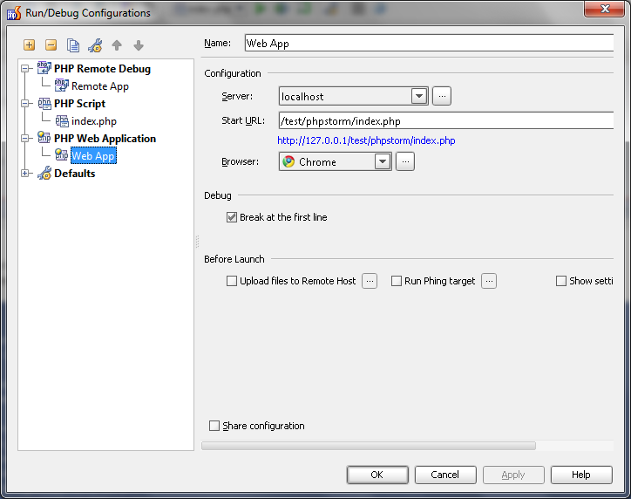Toggle Break at the first line
631x499 pixels.
pyautogui.click(x=231, y=217)
